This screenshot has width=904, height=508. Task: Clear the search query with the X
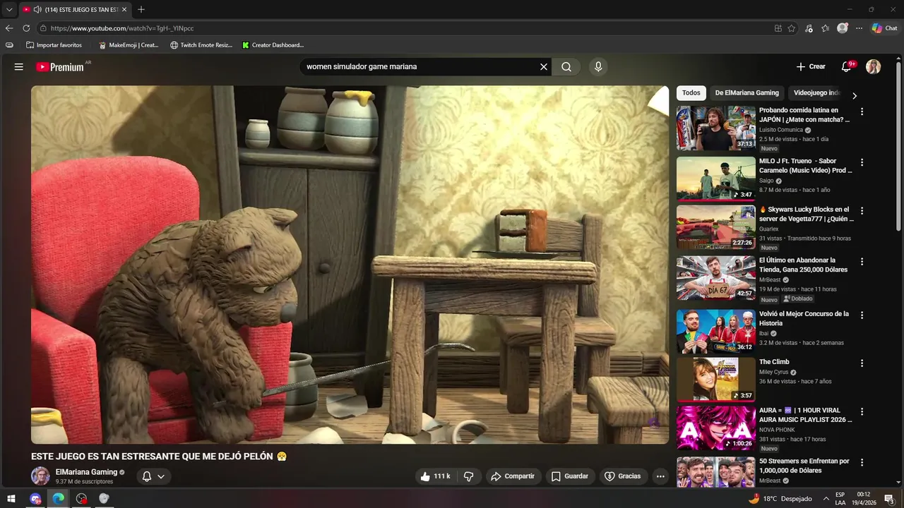[544, 67]
